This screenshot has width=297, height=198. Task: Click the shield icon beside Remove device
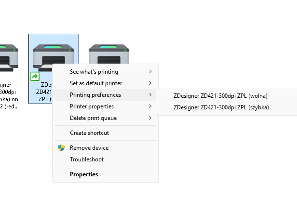coord(61,148)
